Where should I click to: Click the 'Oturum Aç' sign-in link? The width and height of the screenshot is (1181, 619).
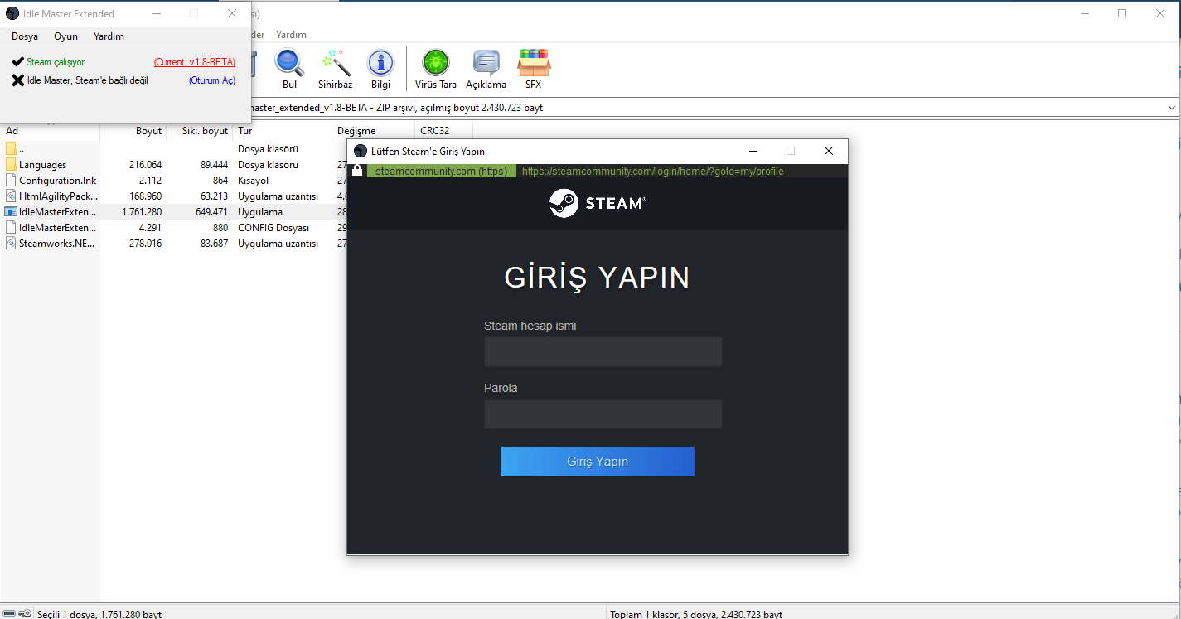coord(212,80)
